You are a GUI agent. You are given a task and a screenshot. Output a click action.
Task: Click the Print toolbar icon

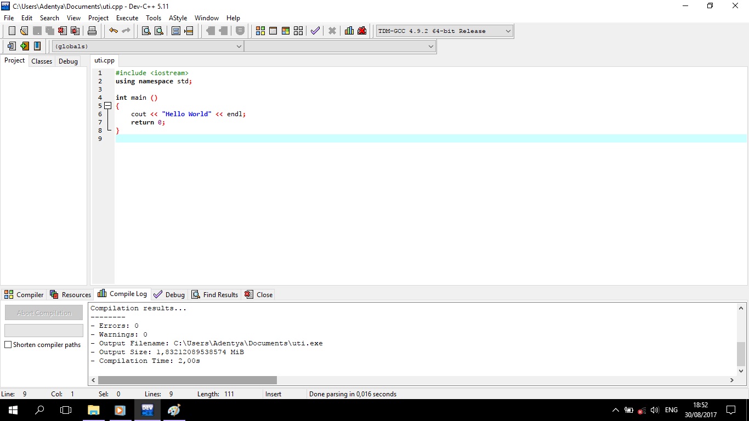click(x=92, y=31)
